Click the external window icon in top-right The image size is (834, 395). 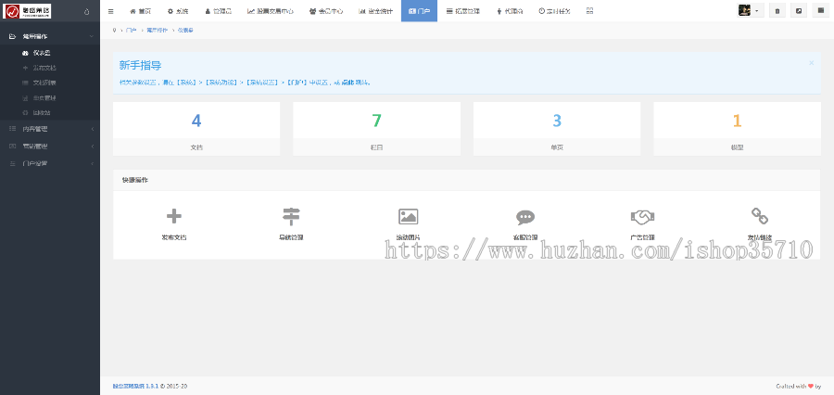pos(799,10)
